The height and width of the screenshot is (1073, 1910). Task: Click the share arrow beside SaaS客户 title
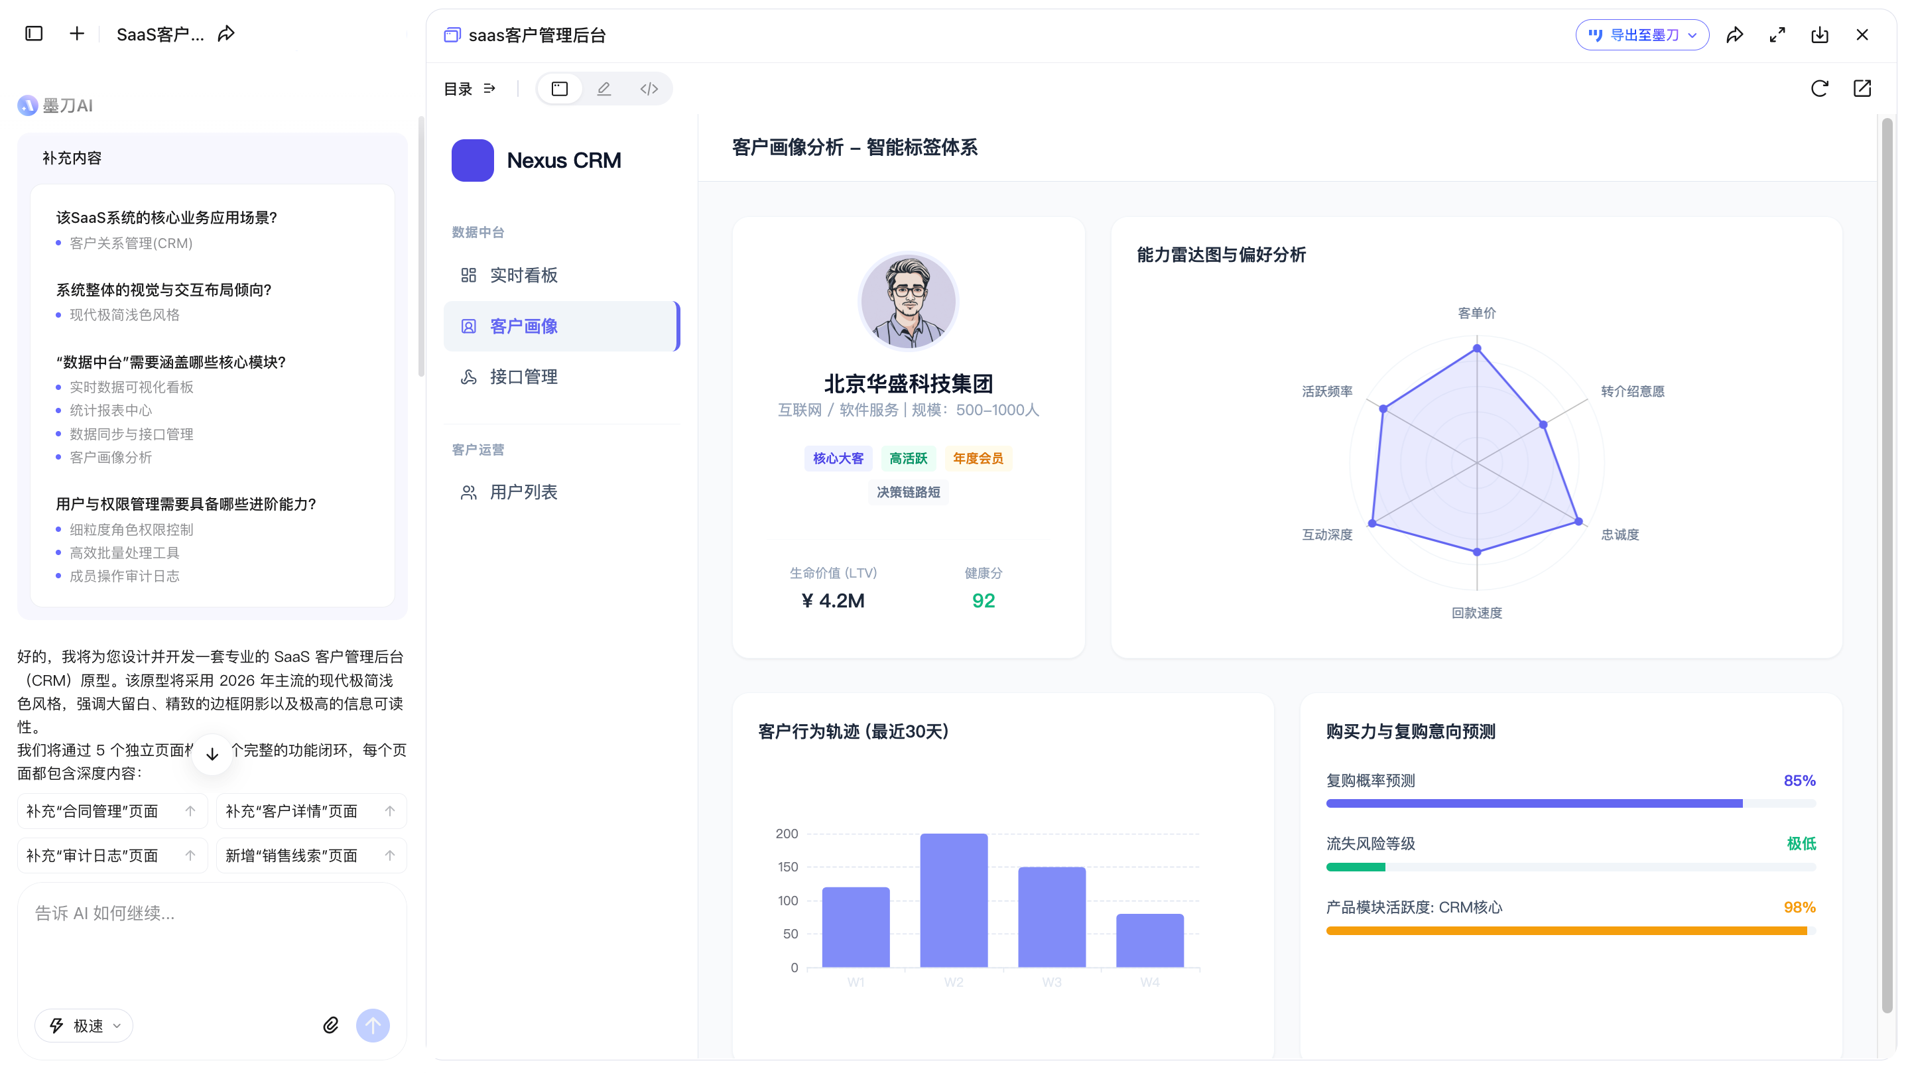click(x=226, y=34)
